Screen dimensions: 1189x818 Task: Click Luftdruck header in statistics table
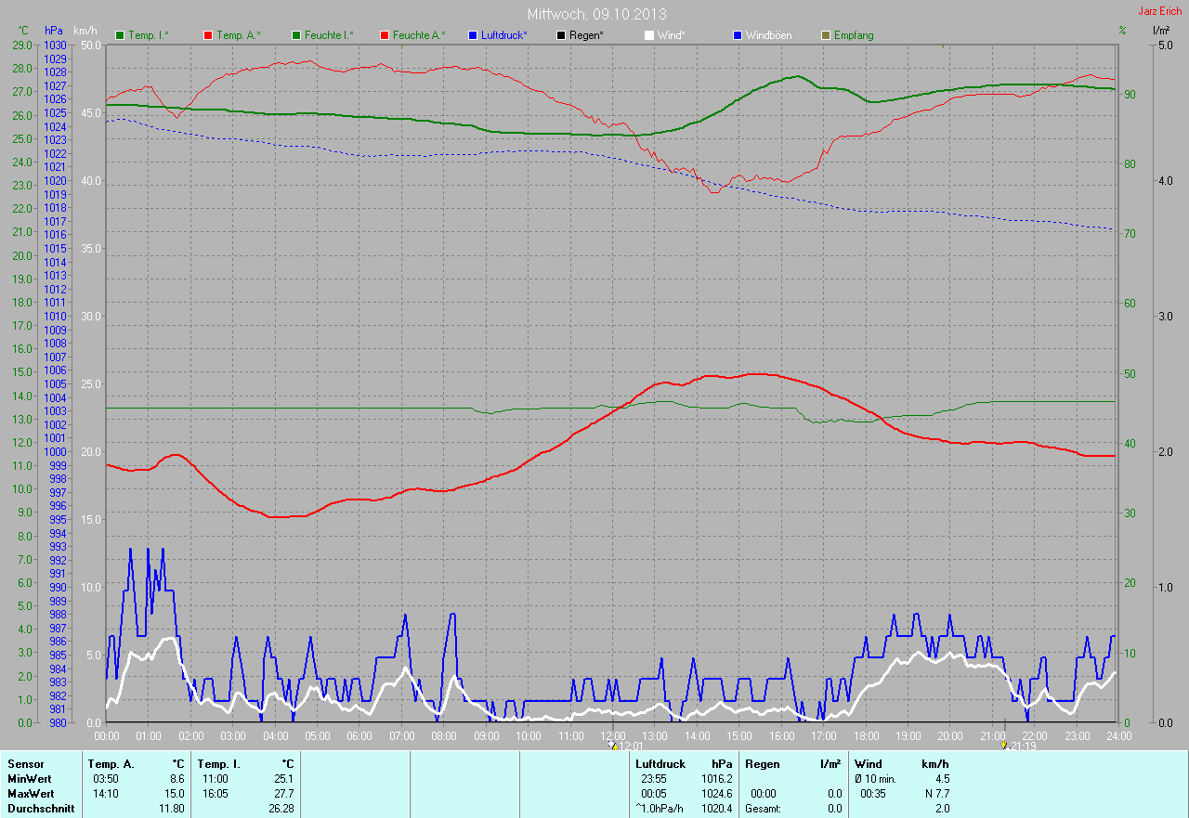pos(660,764)
